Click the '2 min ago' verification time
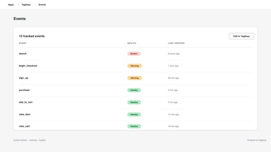The width and height of the screenshot is (271, 152). 173,90
